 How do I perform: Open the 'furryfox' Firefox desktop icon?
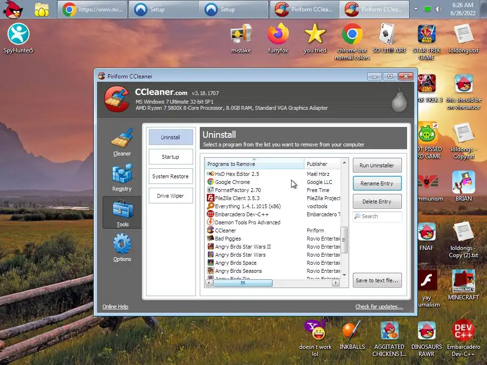pyautogui.click(x=278, y=38)
